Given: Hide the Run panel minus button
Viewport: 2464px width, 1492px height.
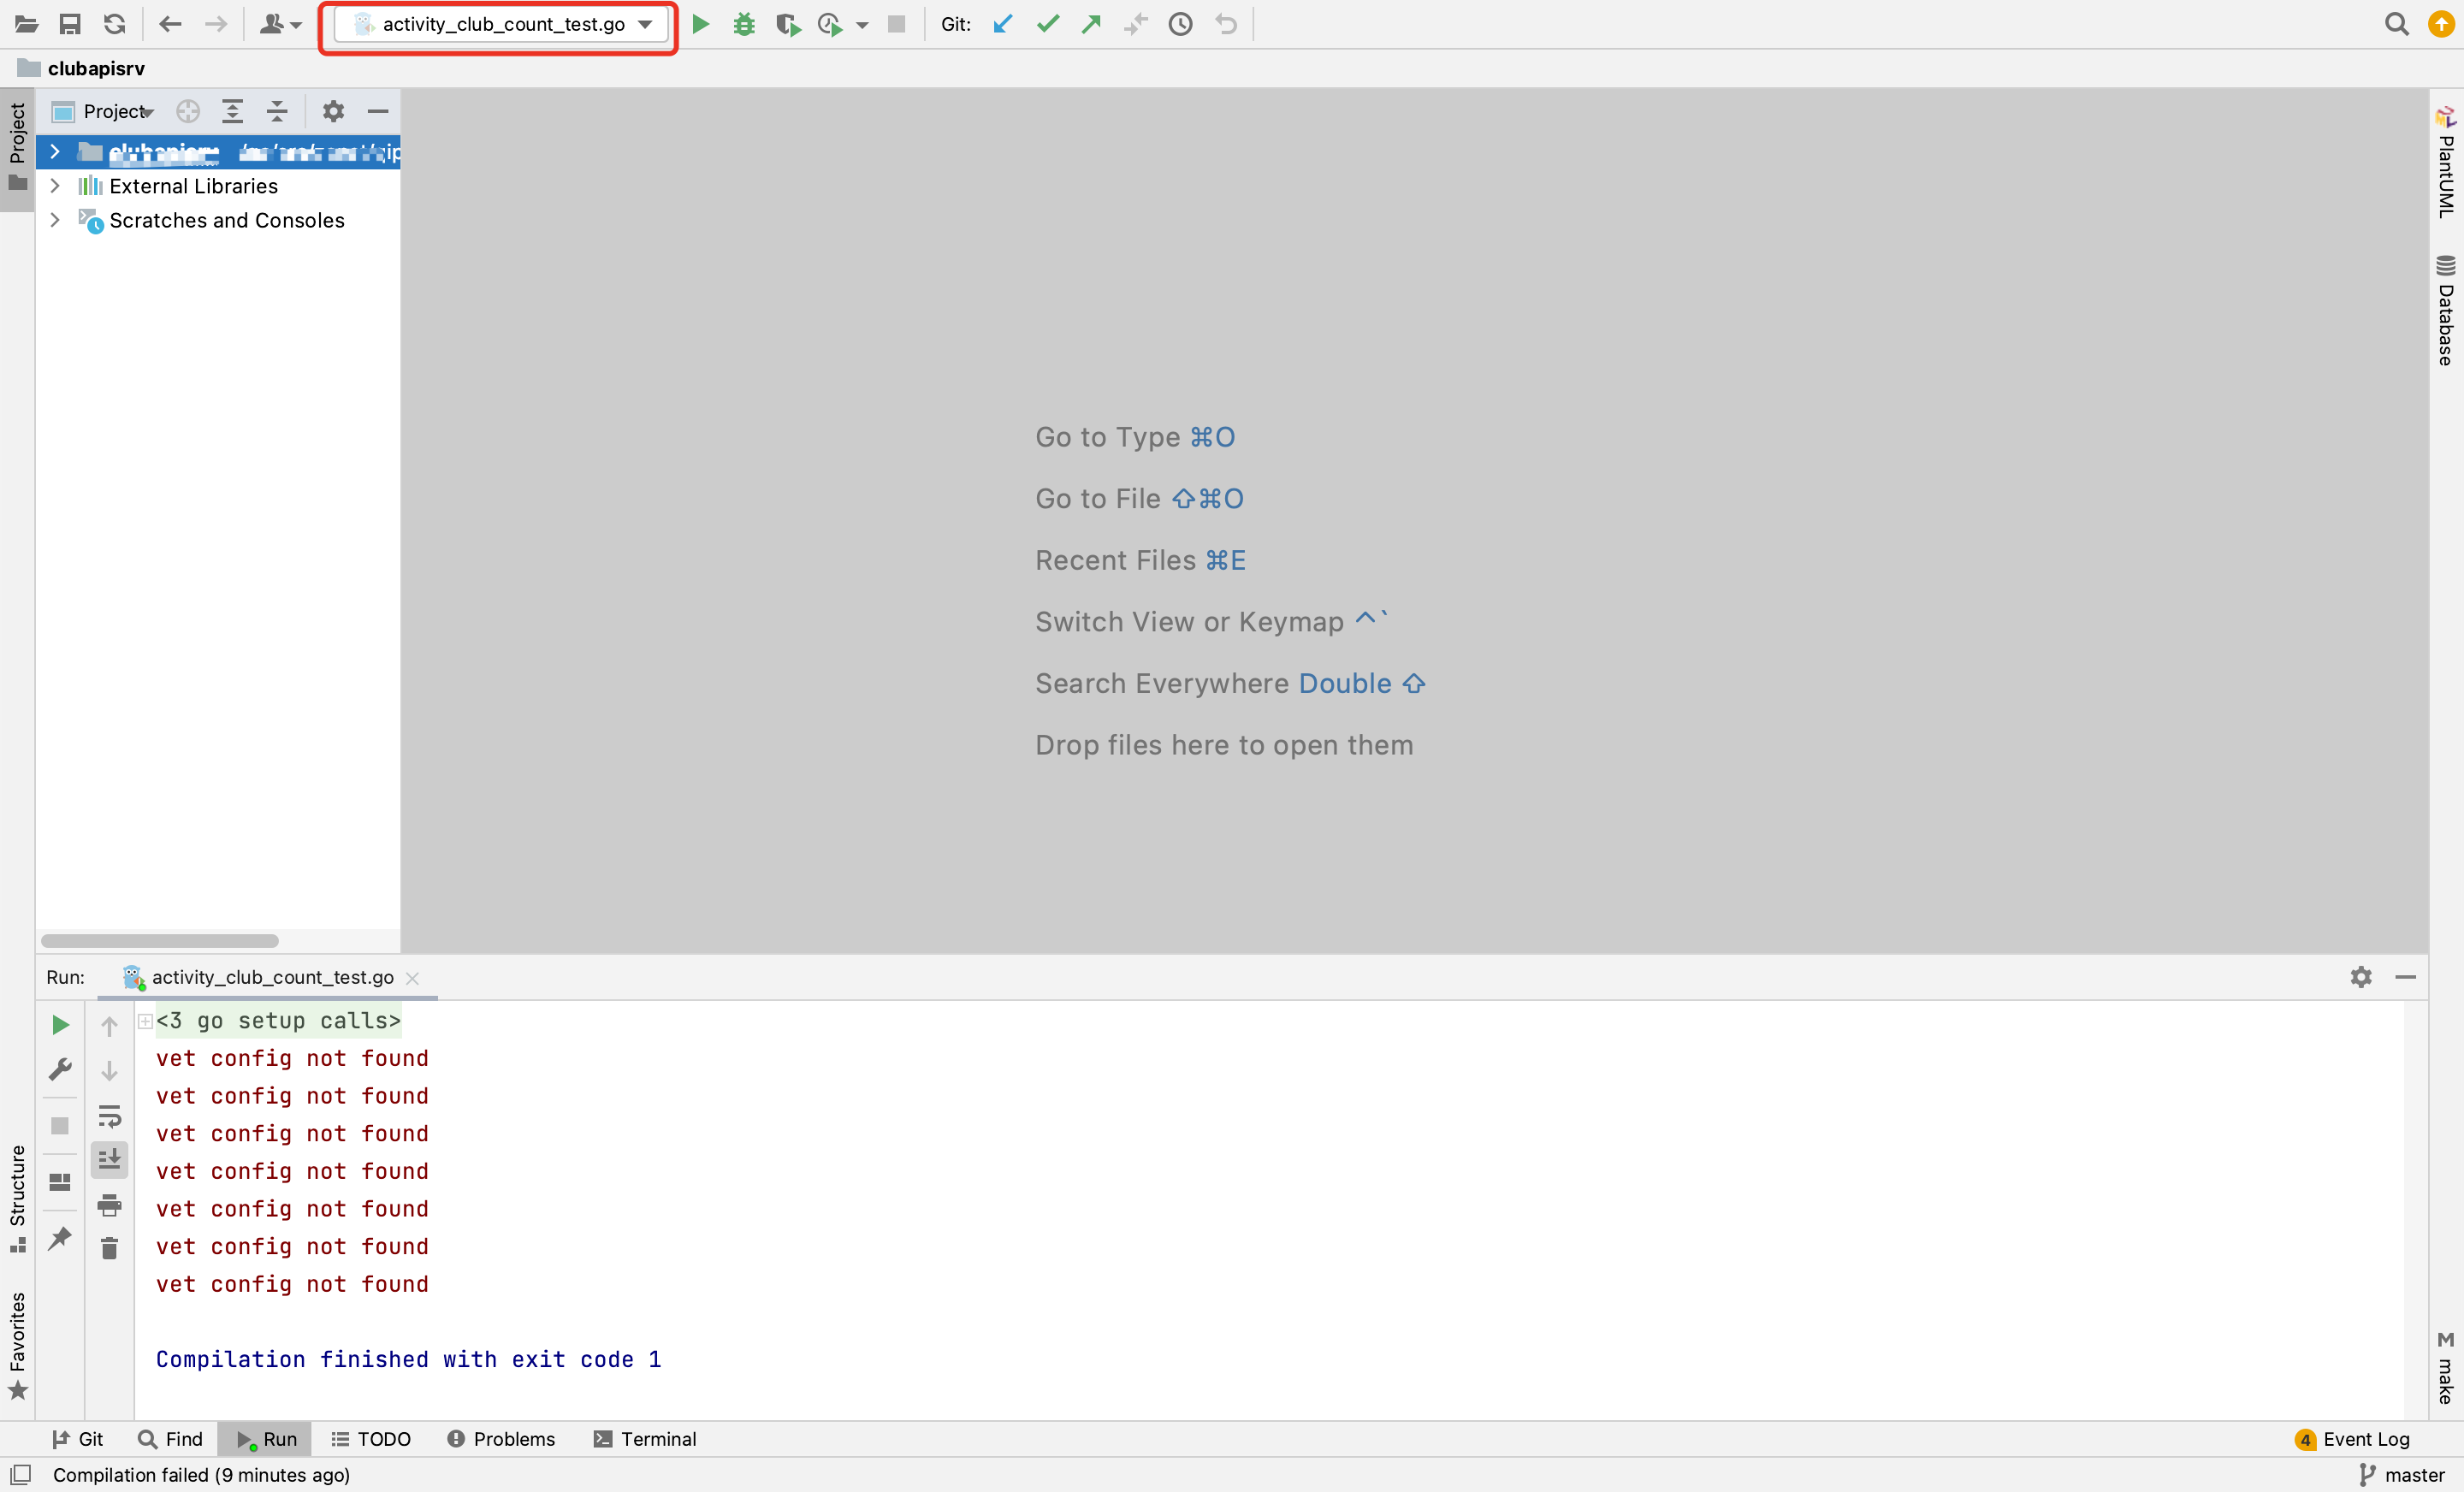Looking at the screenshot, I should (x=2406, y=977).
